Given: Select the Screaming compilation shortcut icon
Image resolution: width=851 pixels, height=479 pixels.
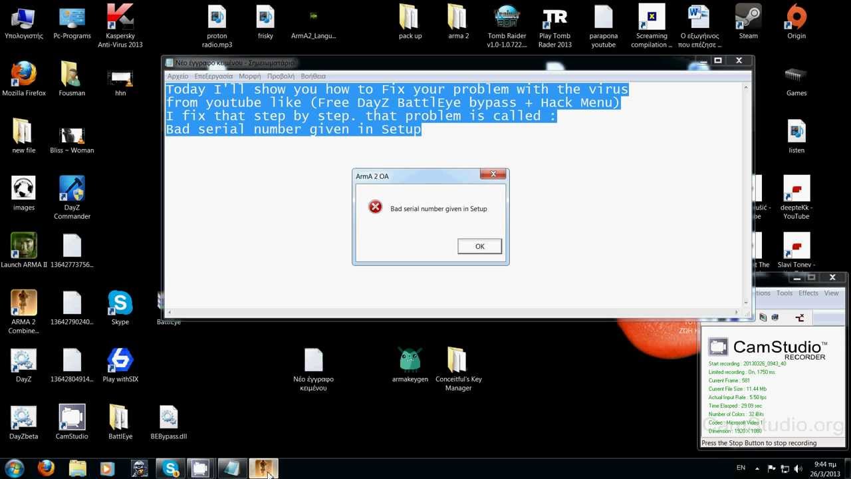Looking at the screenshot, I should point(652,27).
